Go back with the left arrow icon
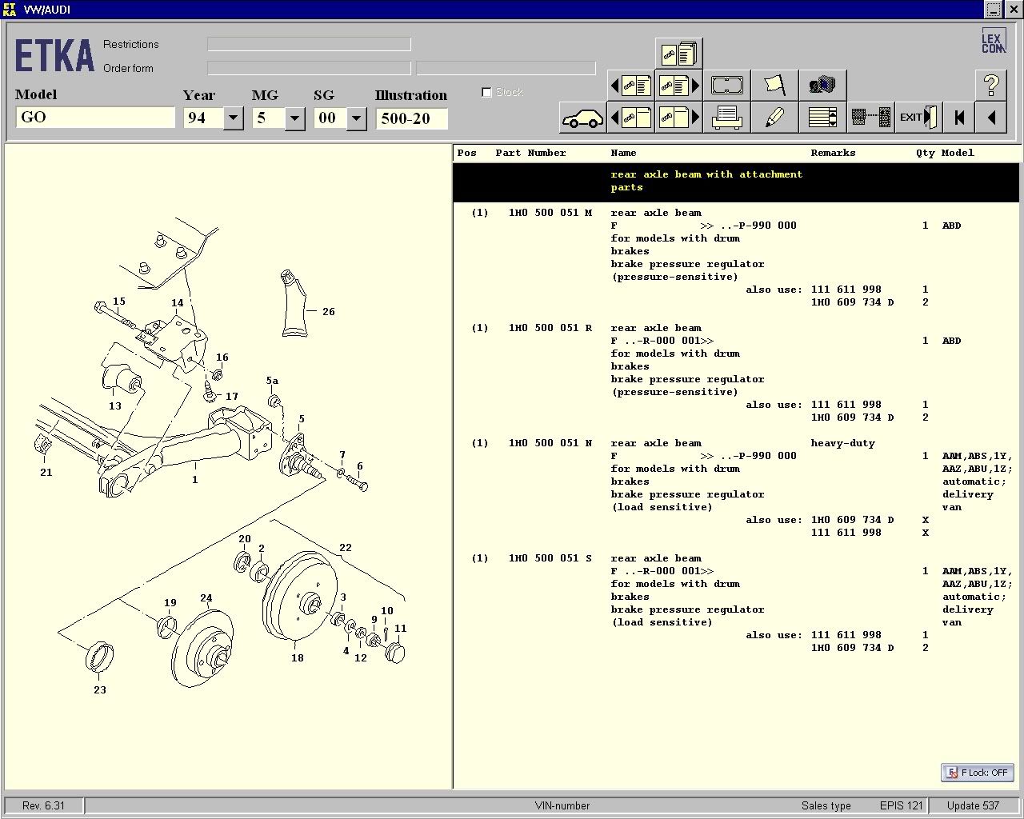The image size is (1024, 819). pos(991,118)
